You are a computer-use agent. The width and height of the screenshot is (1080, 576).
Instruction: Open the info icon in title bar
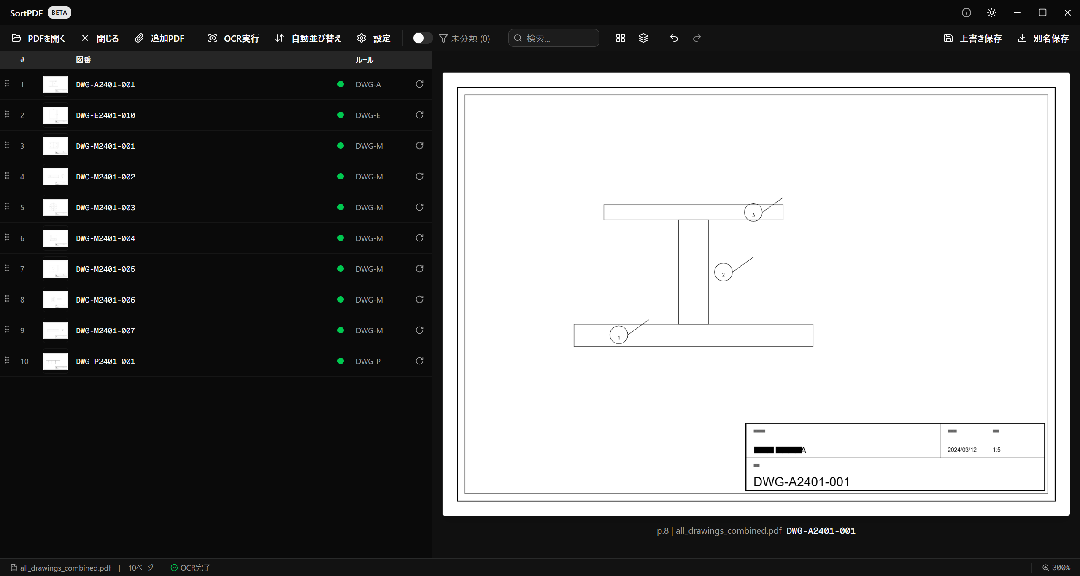pos(966,13)
